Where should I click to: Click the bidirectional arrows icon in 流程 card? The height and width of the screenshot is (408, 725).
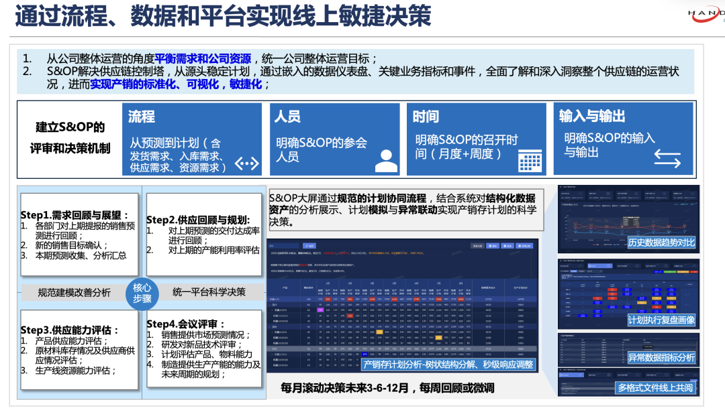click(x=246, y=163)
